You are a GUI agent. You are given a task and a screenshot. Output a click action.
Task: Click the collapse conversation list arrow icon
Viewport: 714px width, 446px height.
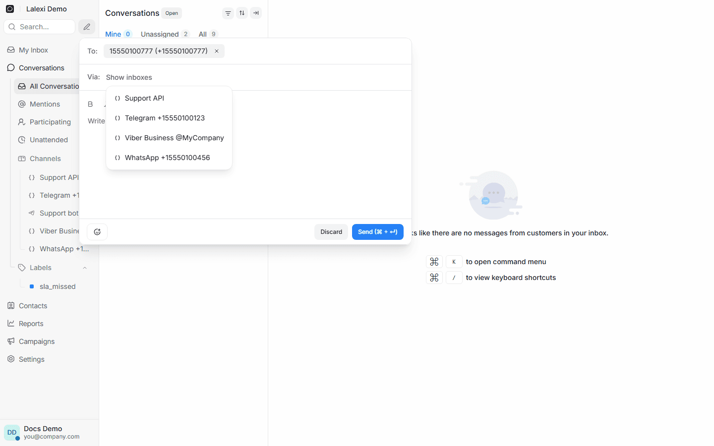[x=256, y=13]
